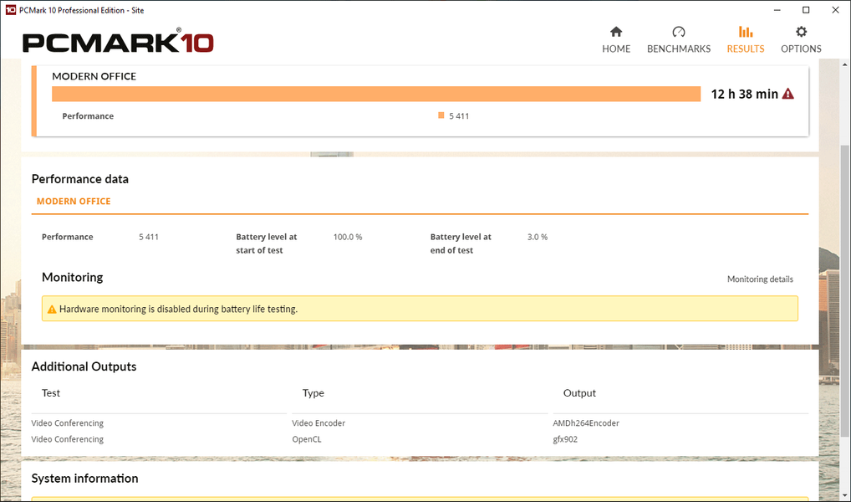Viewport: 851px width, 502px height.
Task: Click the AMDh264Encoder output cell
Action: pos(586,423)
